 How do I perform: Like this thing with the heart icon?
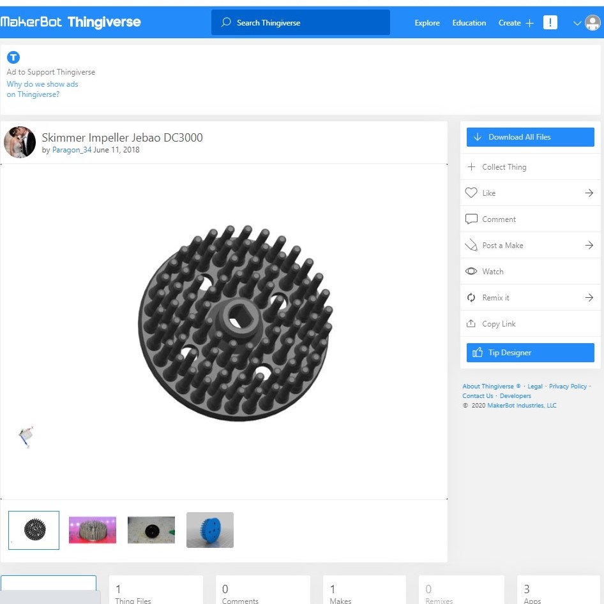[471, 193]
